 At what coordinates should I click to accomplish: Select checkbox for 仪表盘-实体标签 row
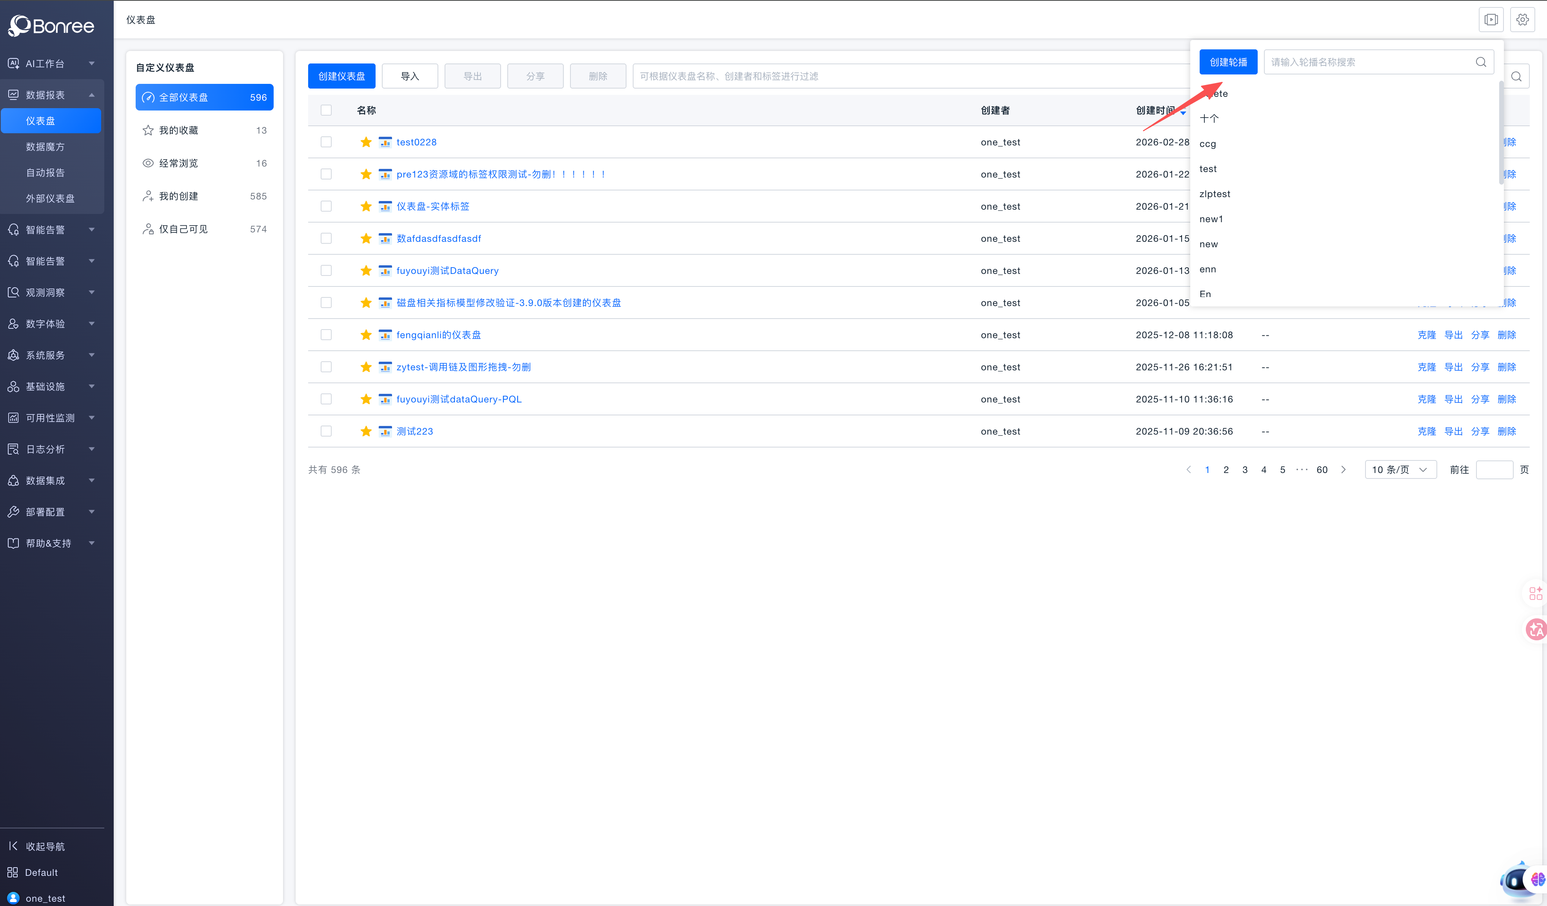[x=326, y=206]
